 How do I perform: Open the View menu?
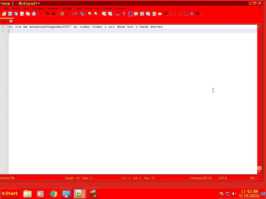pyautogui.click(x=26, y=8)
